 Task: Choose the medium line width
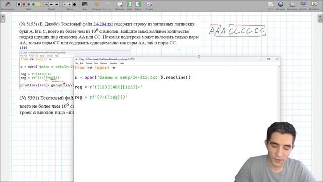pyautogui.click(x=51, y=4)
